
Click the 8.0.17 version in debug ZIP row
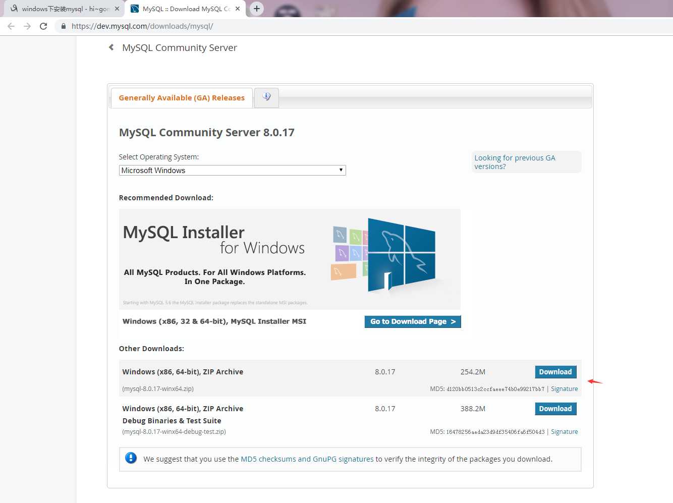tap(385, 409)
